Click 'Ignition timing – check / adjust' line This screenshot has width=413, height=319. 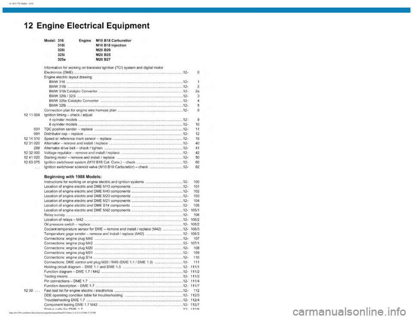point(68,115)
